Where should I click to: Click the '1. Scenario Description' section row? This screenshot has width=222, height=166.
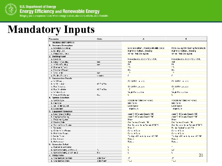coord(127,45)
